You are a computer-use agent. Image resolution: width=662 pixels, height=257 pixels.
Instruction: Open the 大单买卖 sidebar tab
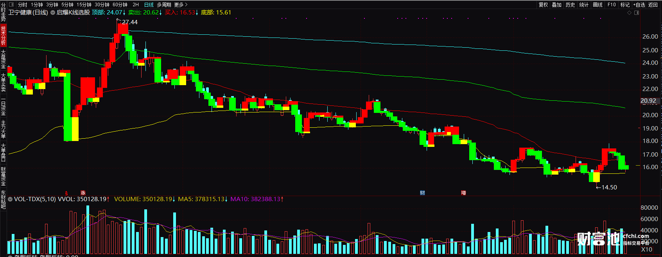(x=3, y=82)
